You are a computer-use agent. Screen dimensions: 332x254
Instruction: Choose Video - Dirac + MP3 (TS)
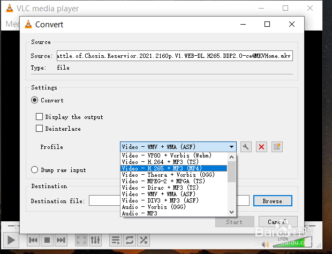[x=174, y=188]
